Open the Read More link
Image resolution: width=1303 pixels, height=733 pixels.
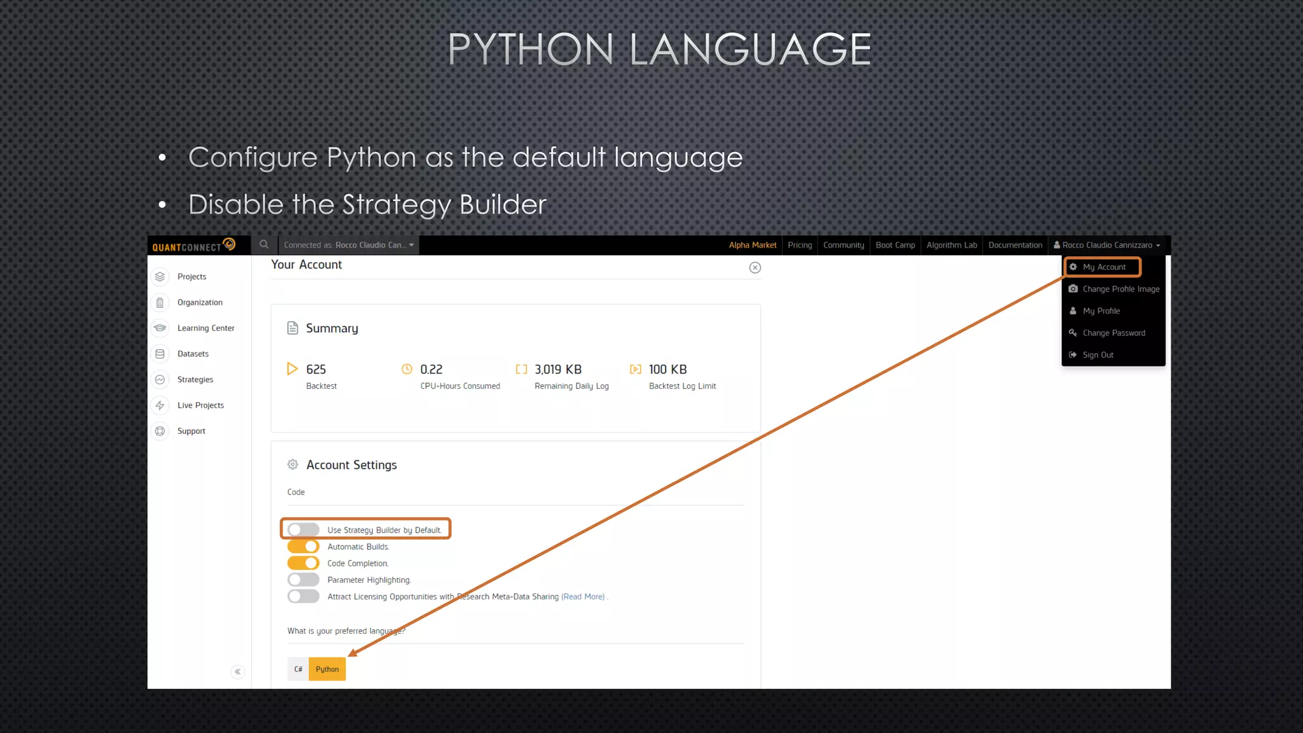583,597
